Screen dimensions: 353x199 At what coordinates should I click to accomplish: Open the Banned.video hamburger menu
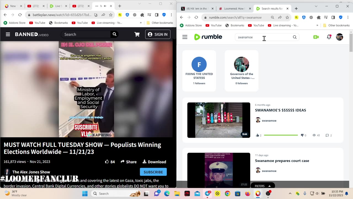[8, 34]
